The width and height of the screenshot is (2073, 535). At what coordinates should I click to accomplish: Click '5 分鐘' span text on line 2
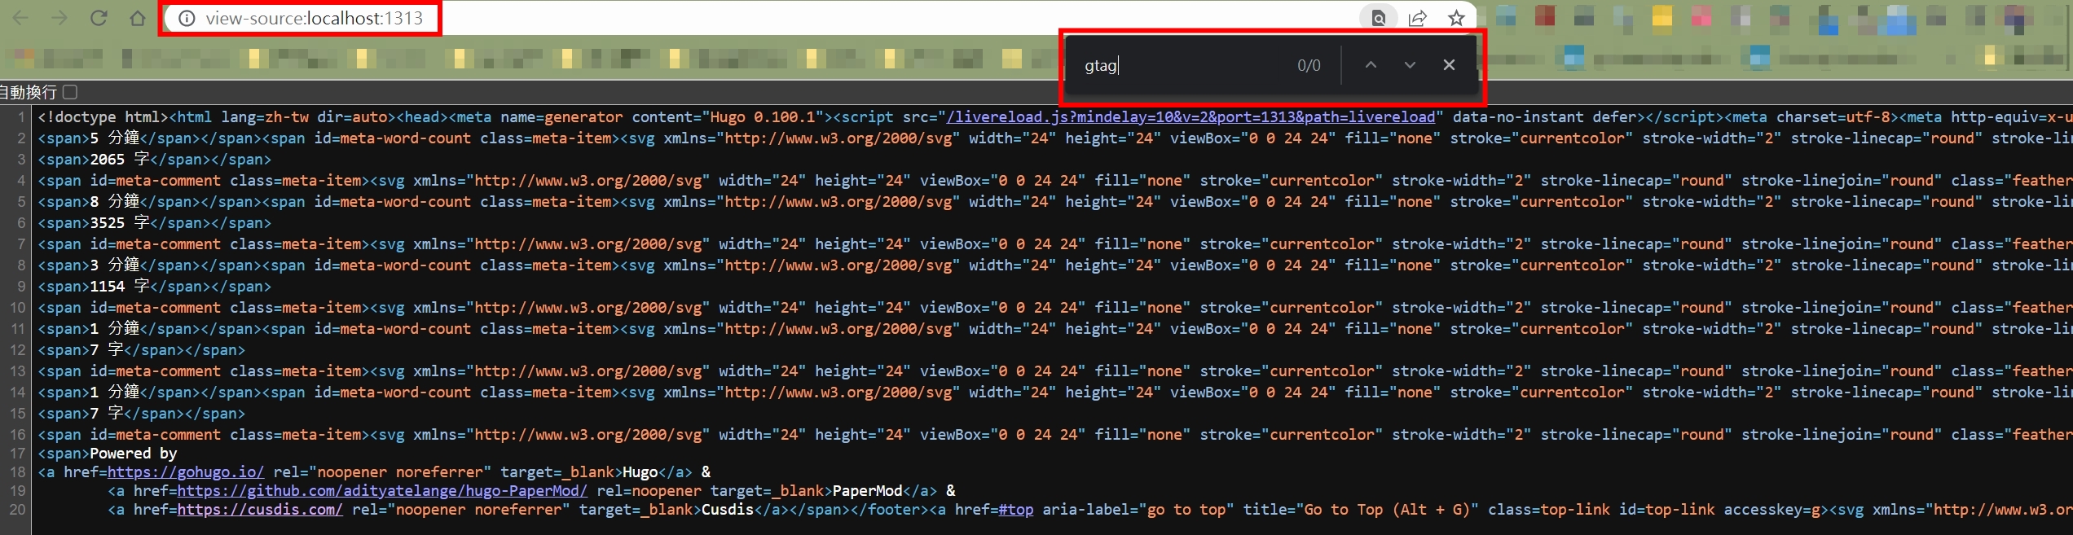[x=115, y=138]
